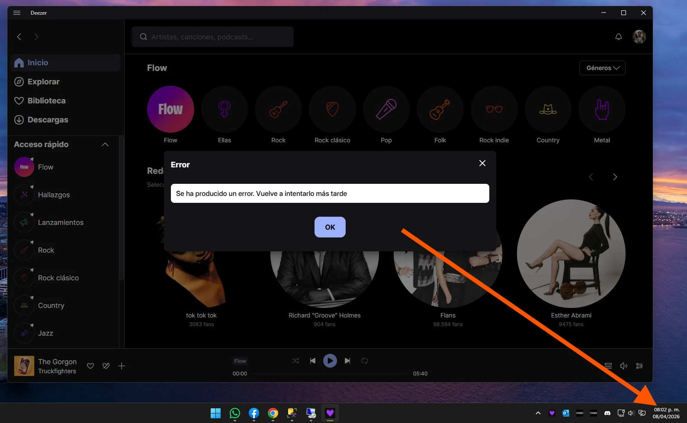Open the Inicio section
The width and height of the screenshot is (687, 423).
coord(66,63)
